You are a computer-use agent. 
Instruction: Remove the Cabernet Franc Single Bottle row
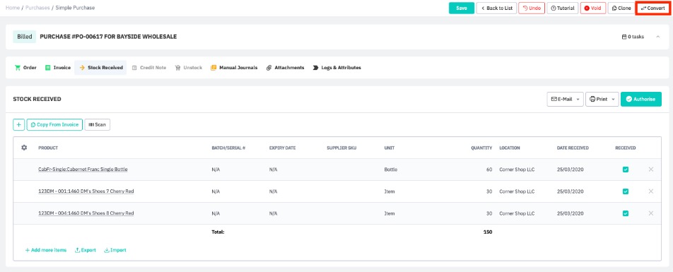click(650, 170)
